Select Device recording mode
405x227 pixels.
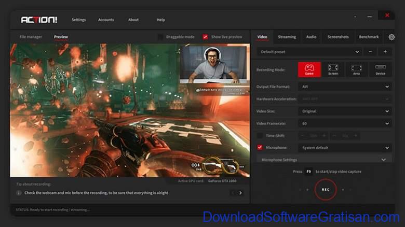381,69
